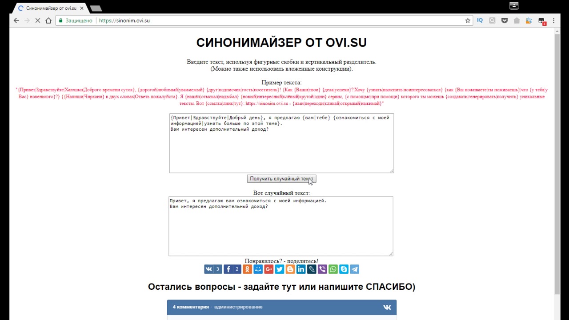Image resolution: width=569 pixels, height=320 pixels.
Task: Click the Вот случайный текст: label
Action: pos(281,193)
